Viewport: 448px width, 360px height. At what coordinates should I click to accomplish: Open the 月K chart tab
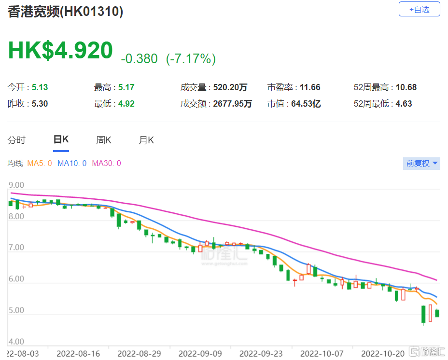146,140
